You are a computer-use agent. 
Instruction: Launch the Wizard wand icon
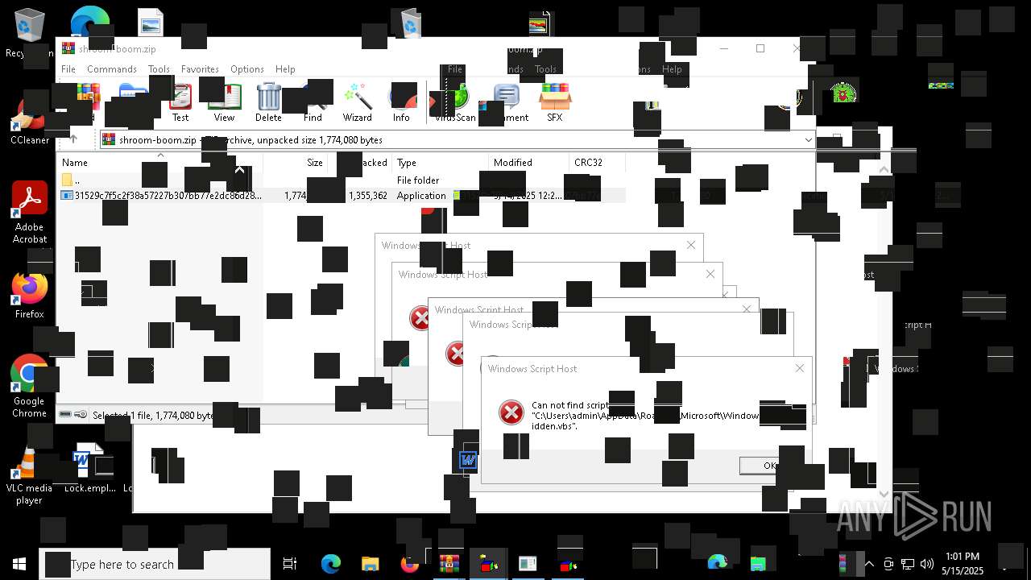tap(357, 101)
